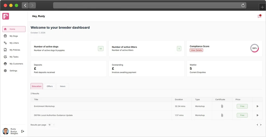Screen dimensions: 266x137
Task: Click the My Tasks check icon
Action: [5, 57]
